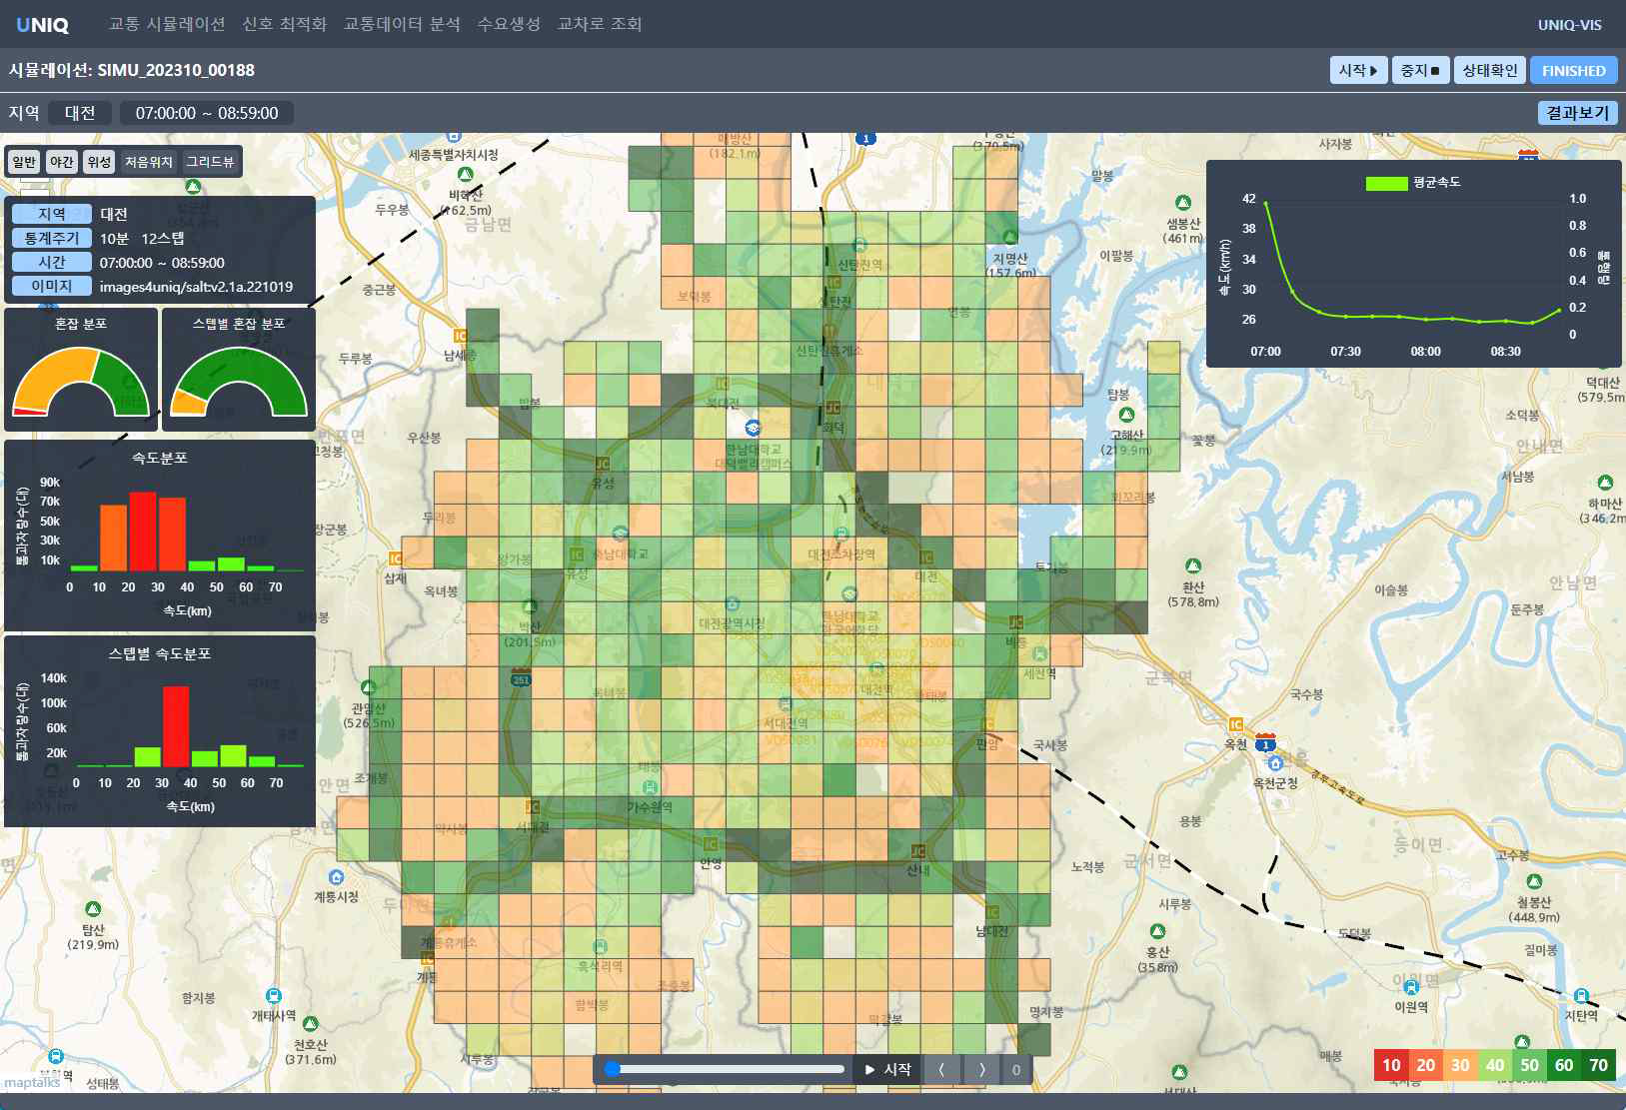The width and height of the screenshot is (1626, 1110).
Task: Click the 혼잡 분포 gauge chart
Action: click(81, 381)
